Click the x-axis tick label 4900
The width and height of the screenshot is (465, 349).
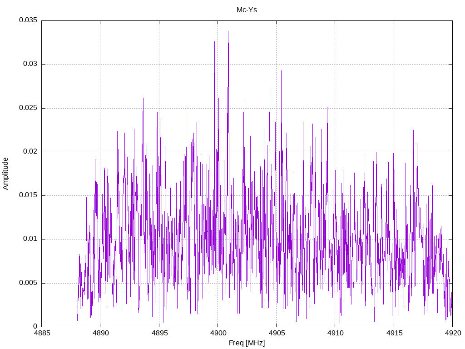(218, 333)
